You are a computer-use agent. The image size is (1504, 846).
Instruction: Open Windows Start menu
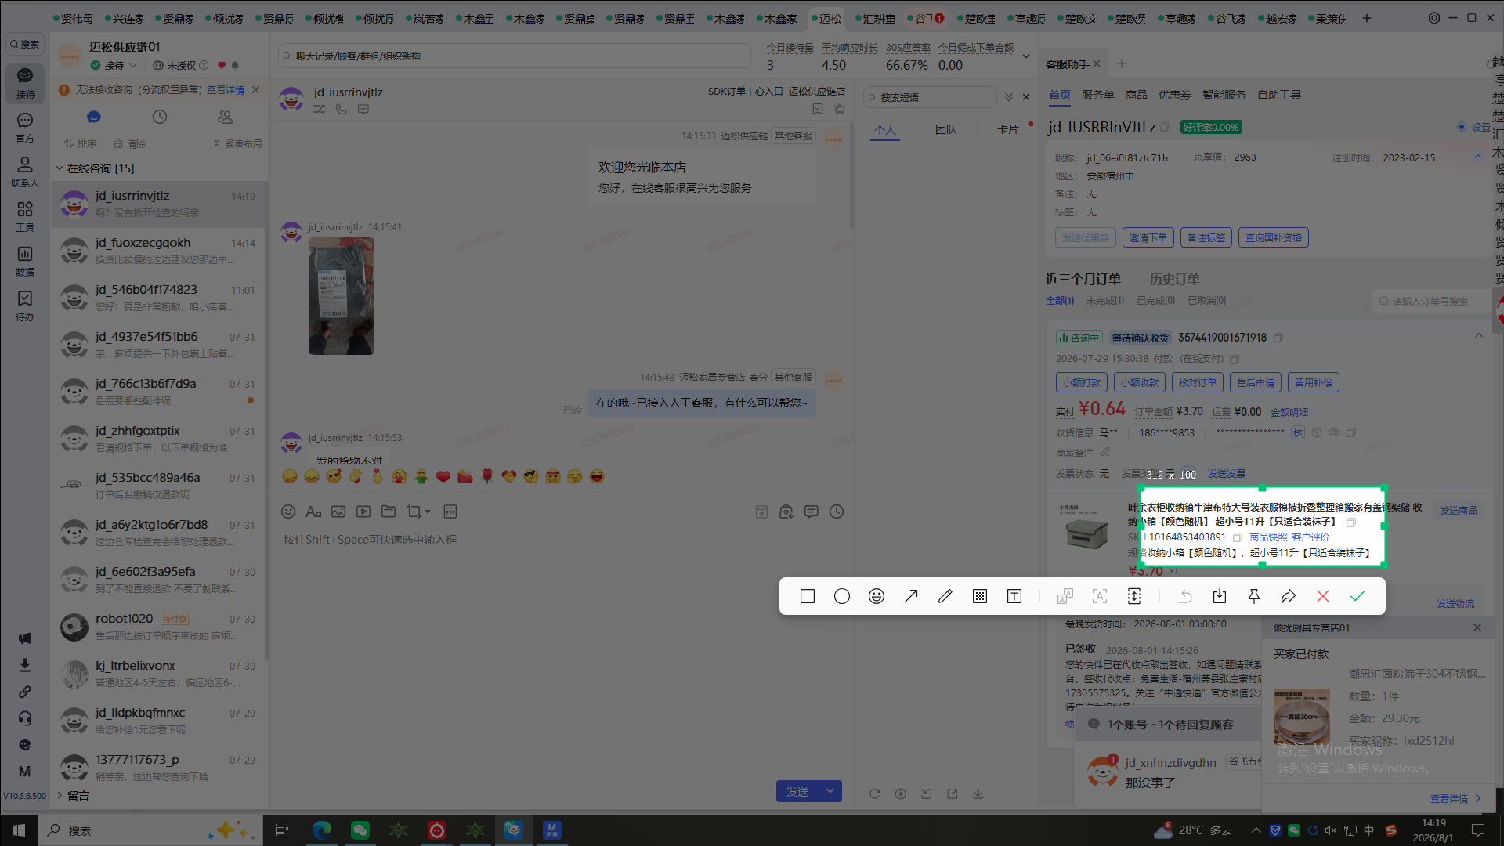(x=19, y=830)
